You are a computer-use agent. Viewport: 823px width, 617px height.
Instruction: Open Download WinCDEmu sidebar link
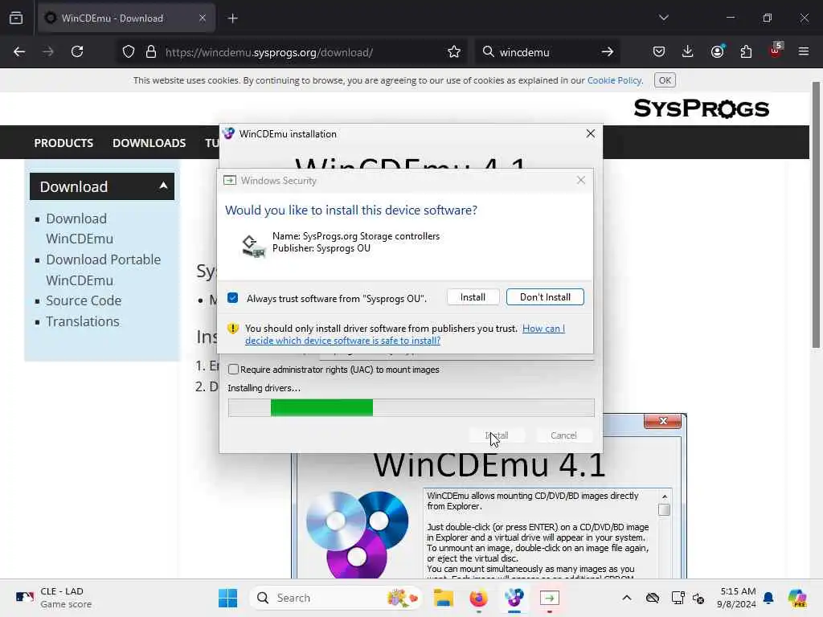pyautogui.click(x=80, y=228)
